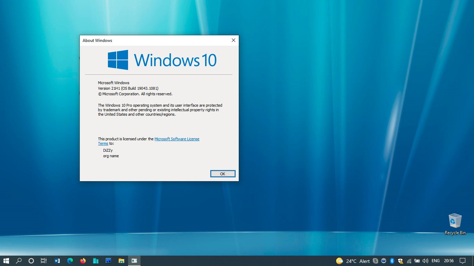
Task: Open the Microsoft Software License Terms link
Action: [x=177, y=139]
